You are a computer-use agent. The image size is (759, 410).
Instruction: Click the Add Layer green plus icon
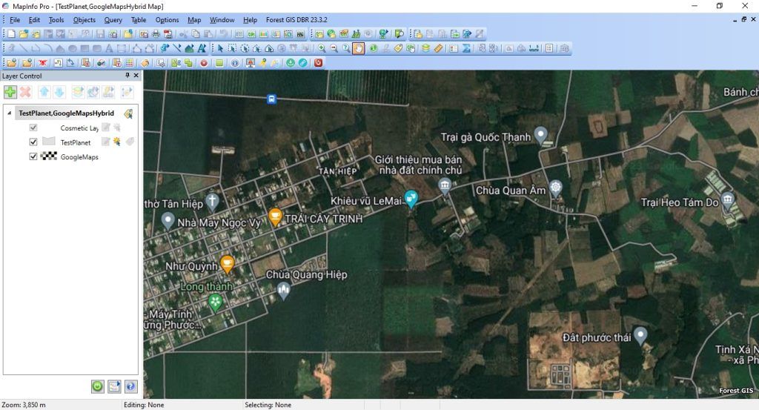(10, 92)
